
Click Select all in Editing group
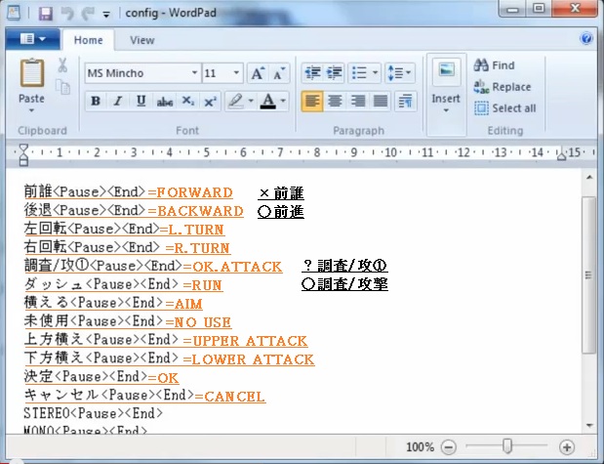(x=504, y=108)
